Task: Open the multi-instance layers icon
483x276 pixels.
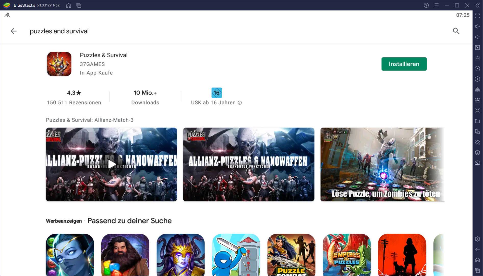Action: click(x=477, y=153)
